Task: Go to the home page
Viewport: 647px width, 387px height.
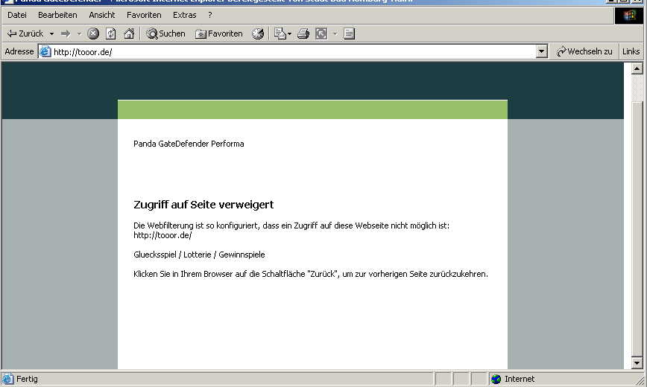Action: (x=129, y=33)
